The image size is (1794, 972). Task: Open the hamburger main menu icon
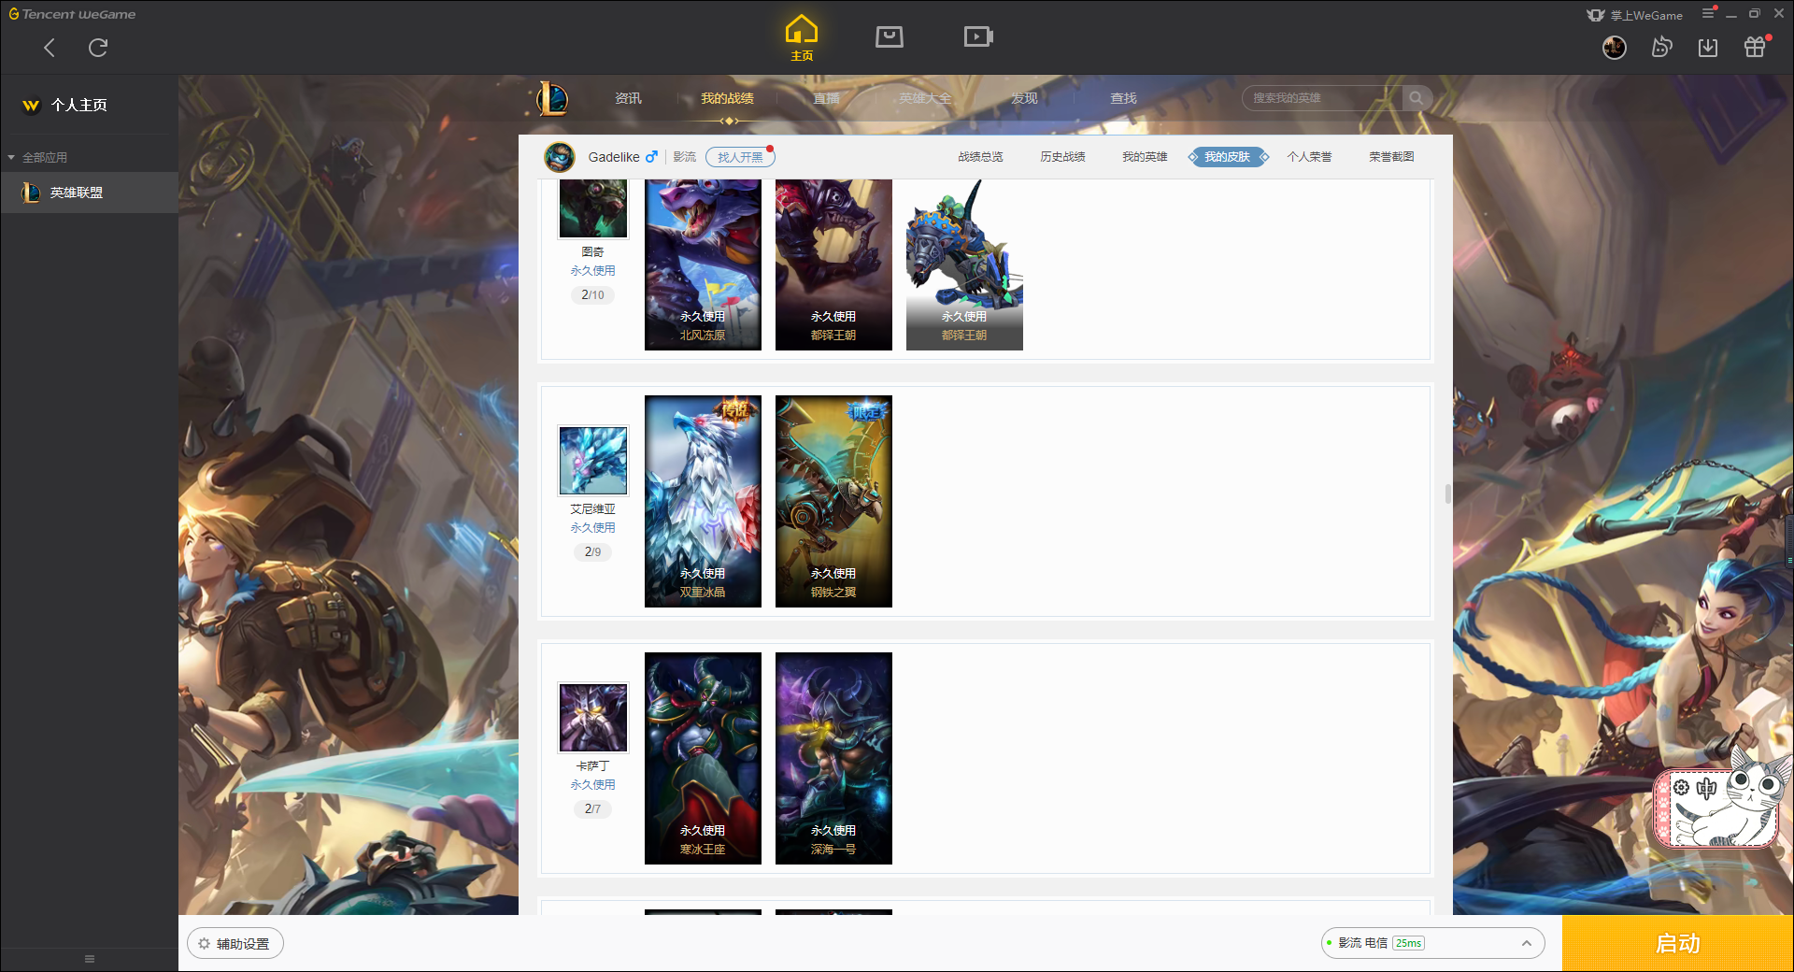point(1708,13)
